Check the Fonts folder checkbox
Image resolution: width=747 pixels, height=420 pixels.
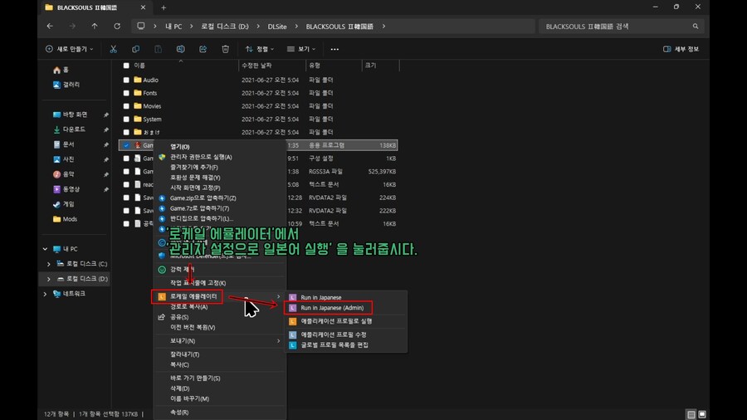pos(126,93)
